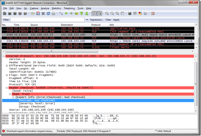
Task: Open the Analyze menu
Action: [45, 8]
